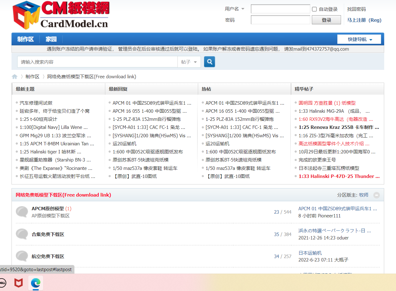
Task: Open 圆明园 方壶胜景 (1) 纸模型 thread
Action: [x=327, y=103]
